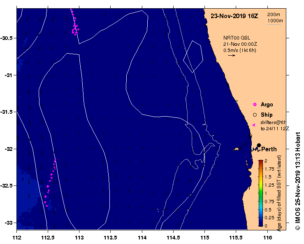Click the longitude tick label 113.5
Image resolution: width=304 pixels, height=244 pixels.
[111, 237]
